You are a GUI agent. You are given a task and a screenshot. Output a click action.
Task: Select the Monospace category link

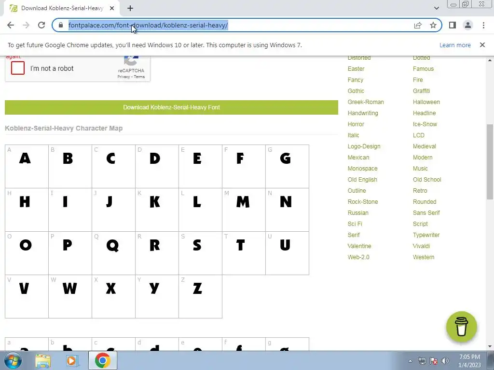point(362,169)
